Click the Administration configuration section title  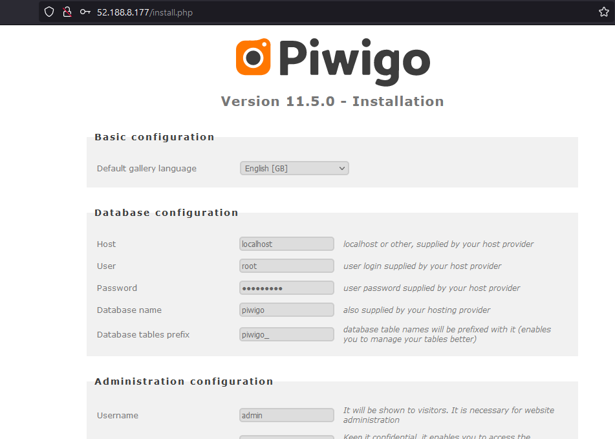(184, 381)
